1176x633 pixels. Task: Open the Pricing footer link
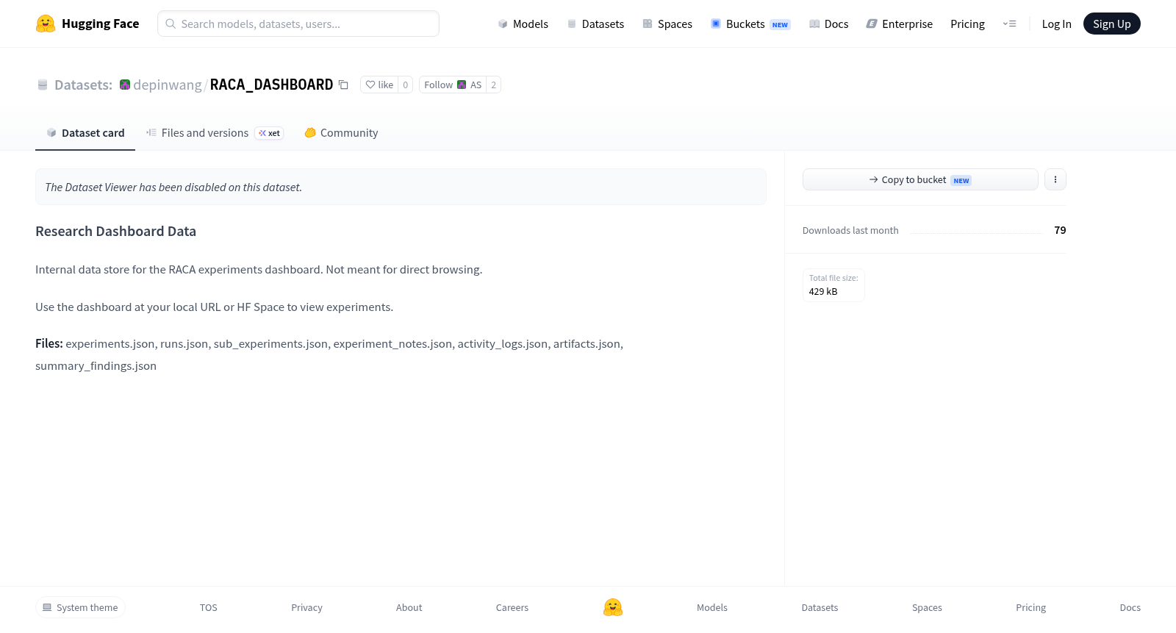1030,607
